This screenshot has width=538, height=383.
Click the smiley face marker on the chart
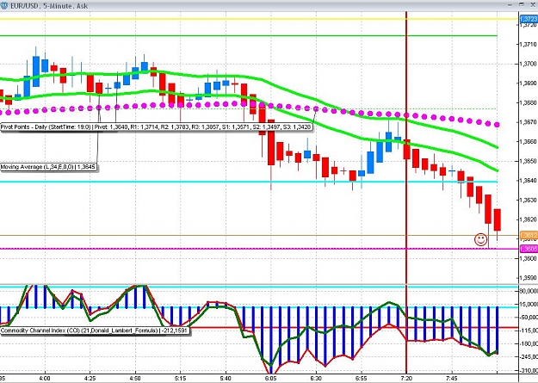click(480, 239)
